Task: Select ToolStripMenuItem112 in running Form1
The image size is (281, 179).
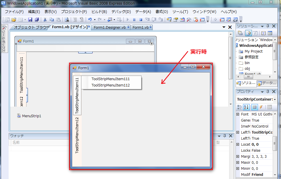Action: click(110, 85)
